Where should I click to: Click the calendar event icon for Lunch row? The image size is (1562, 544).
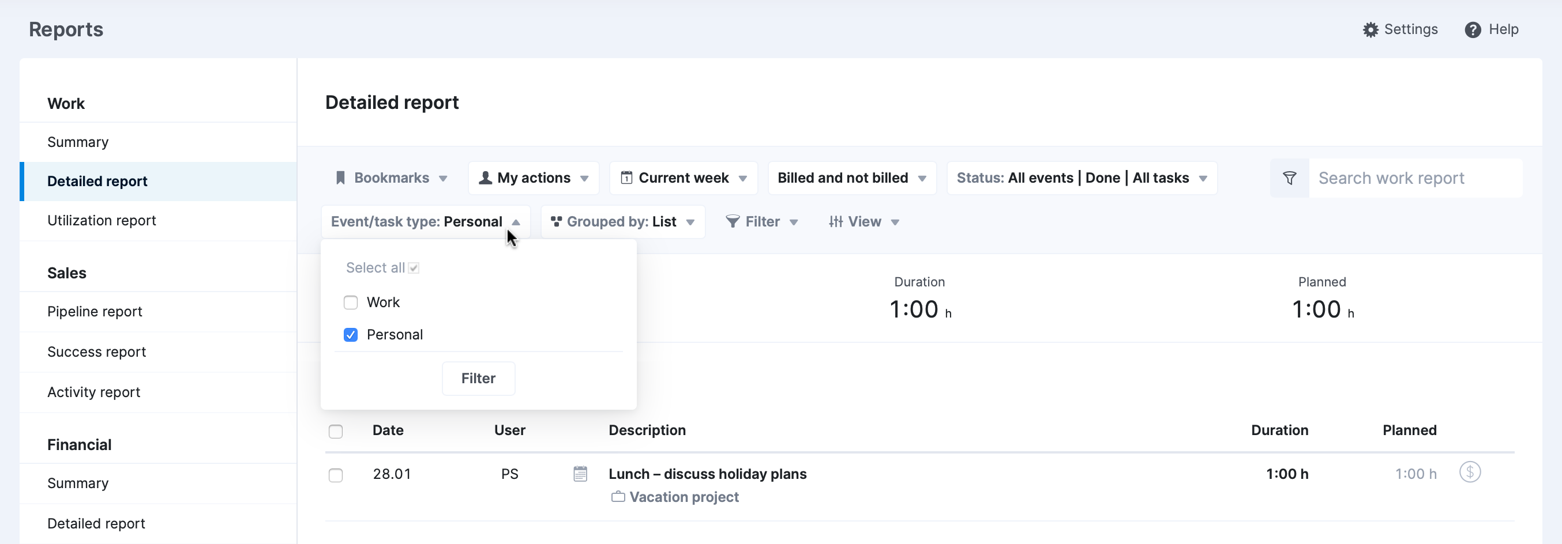580,474
